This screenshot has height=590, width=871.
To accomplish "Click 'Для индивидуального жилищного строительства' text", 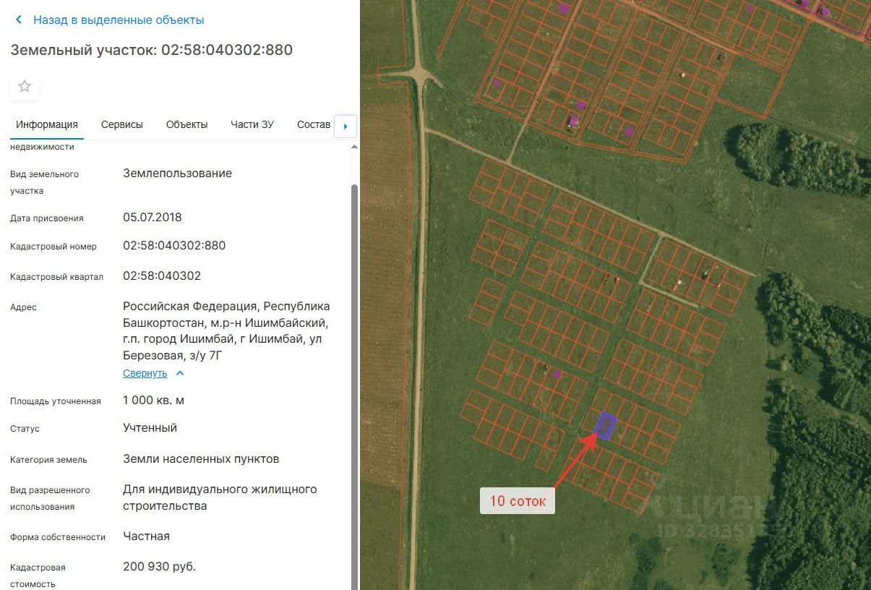I will 220,497.
